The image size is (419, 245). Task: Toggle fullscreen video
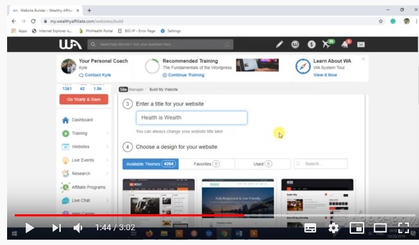tap(404, 228)
